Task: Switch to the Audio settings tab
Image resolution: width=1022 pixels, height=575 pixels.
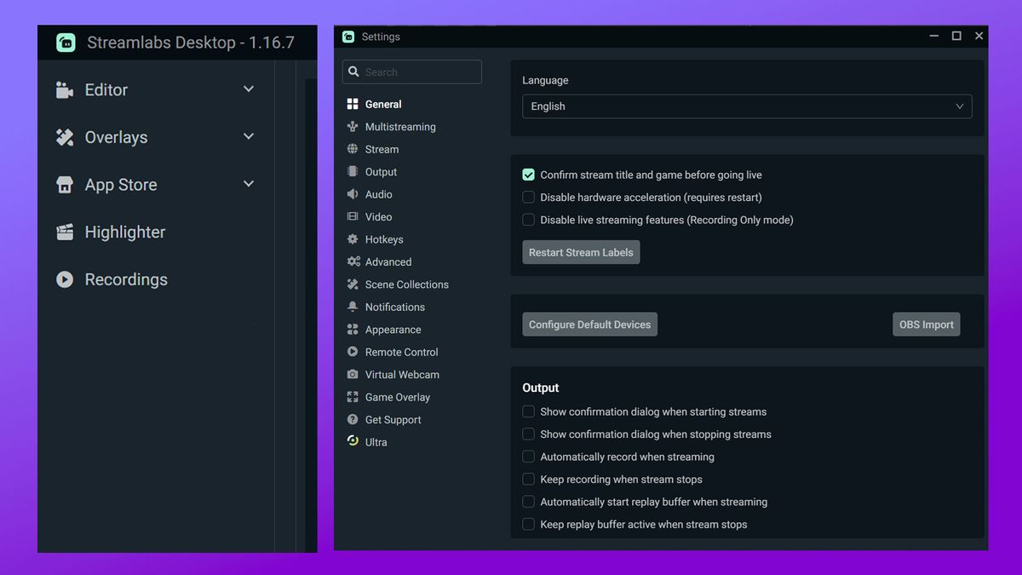Action: pyautogui.click(x=378, y=194)
